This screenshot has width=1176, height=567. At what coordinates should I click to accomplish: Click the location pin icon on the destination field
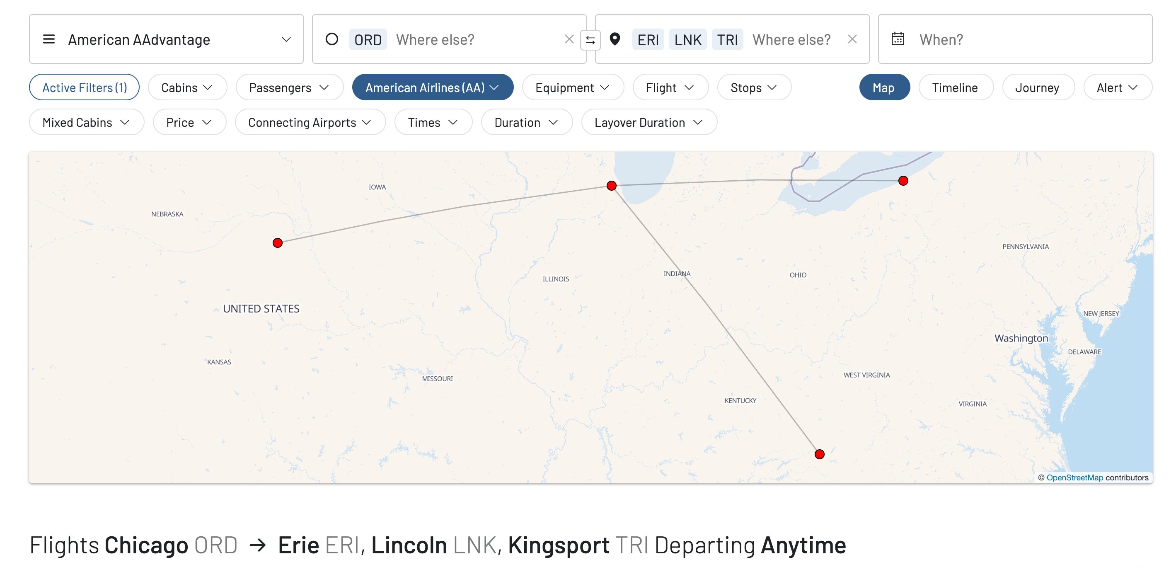[616, 39]
